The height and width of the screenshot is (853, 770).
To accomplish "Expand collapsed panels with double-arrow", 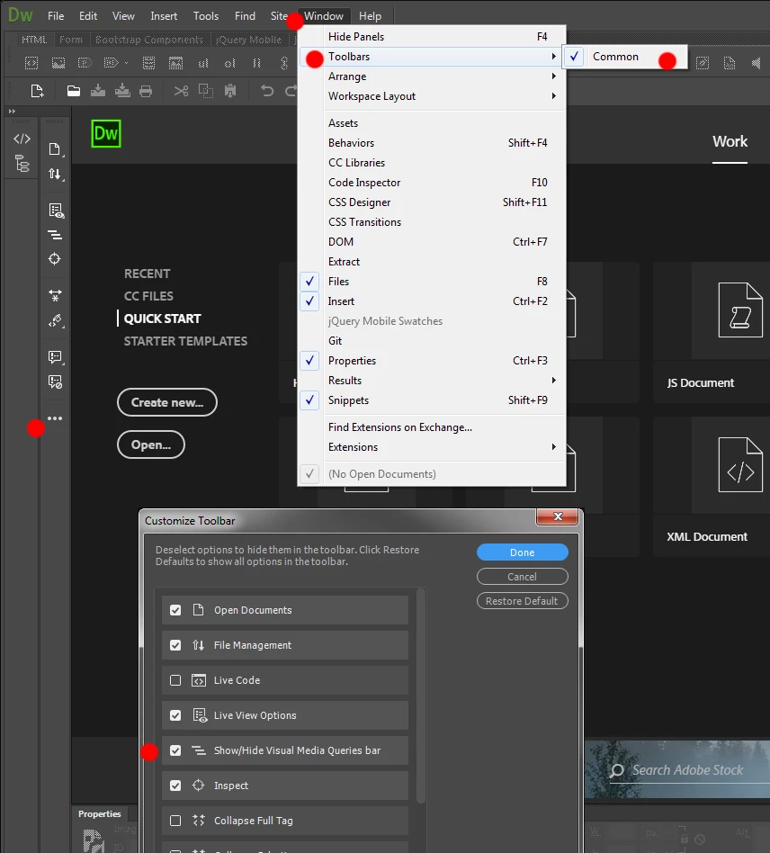I will [12, 111].
